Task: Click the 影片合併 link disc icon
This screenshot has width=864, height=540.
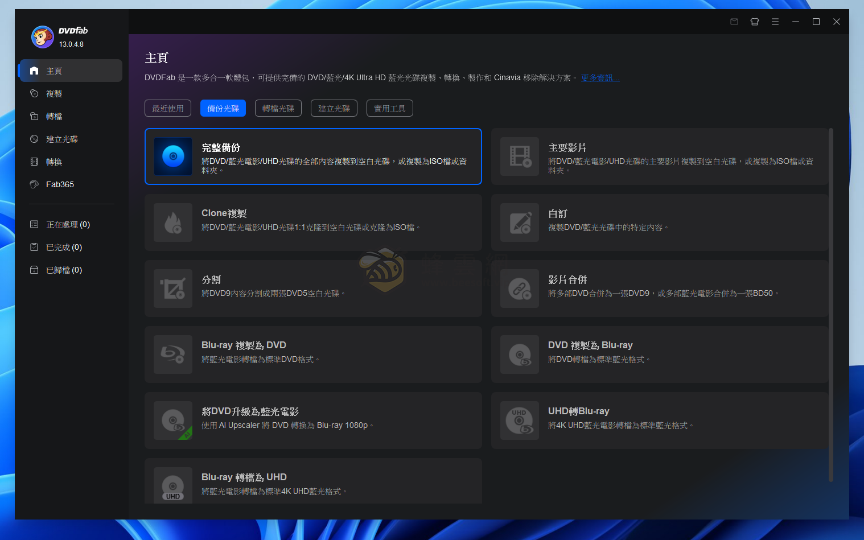Action: pyautogui.click(x=520, y=288)
